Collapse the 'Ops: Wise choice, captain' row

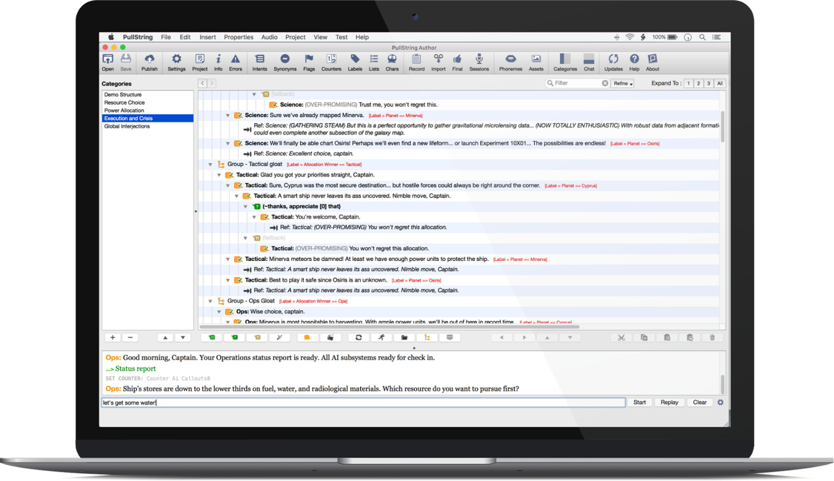pyautogui.click(x=219, y=312)
